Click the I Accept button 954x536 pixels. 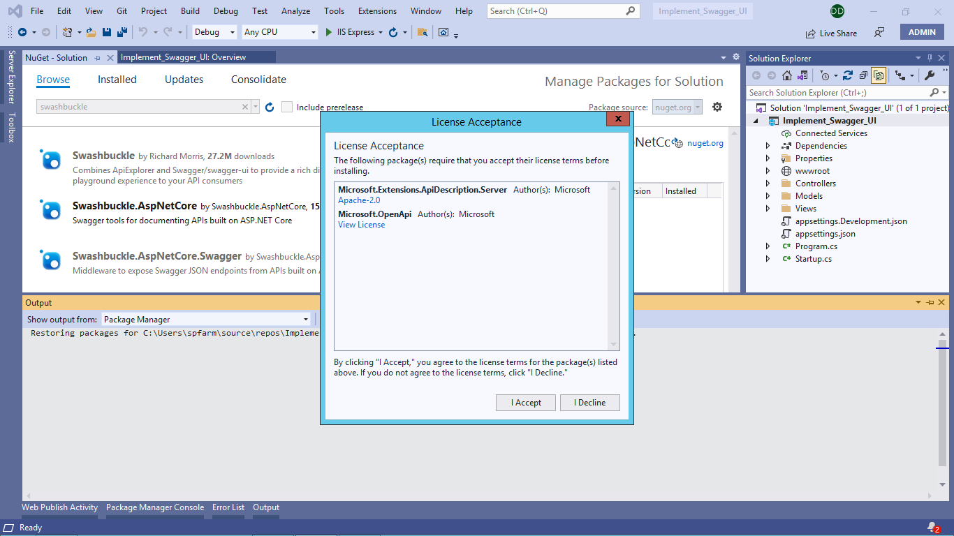pos(526,403)
